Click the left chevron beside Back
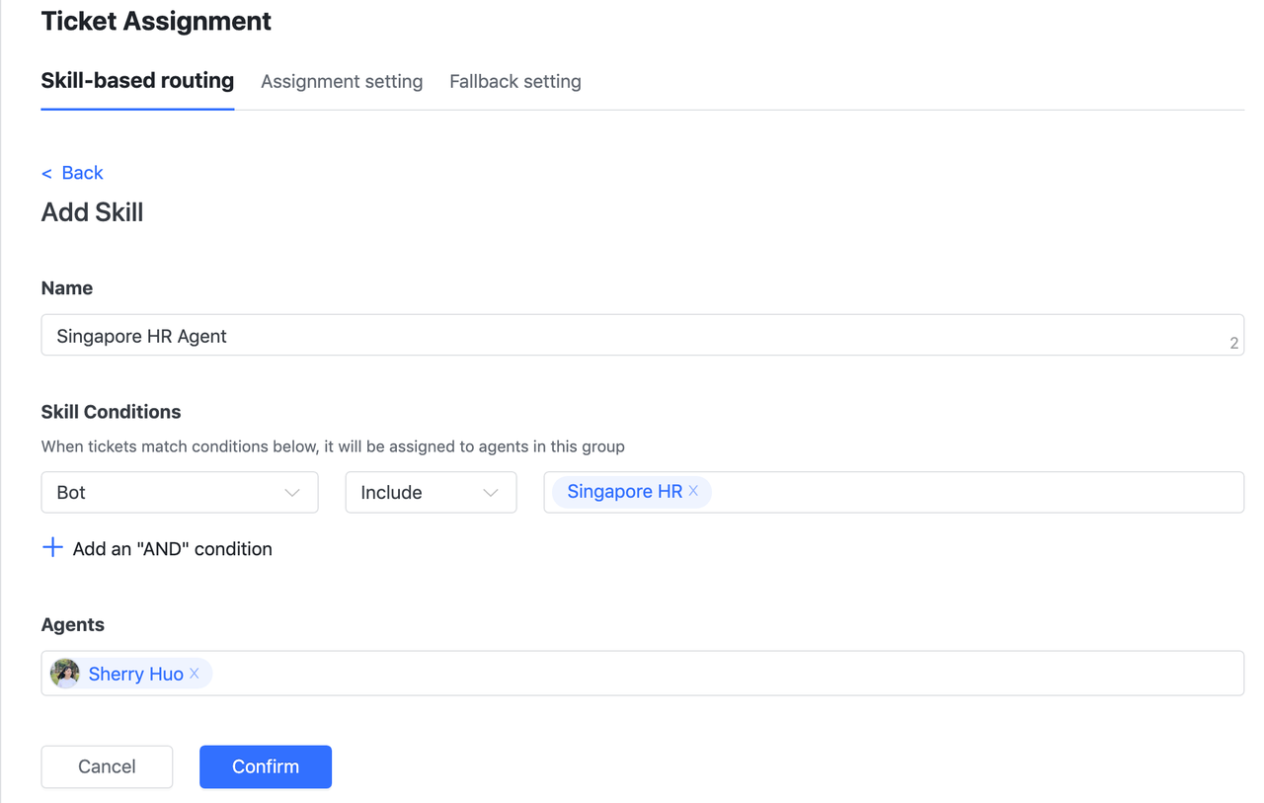The image size is (1264, 803). pos(46,174)
